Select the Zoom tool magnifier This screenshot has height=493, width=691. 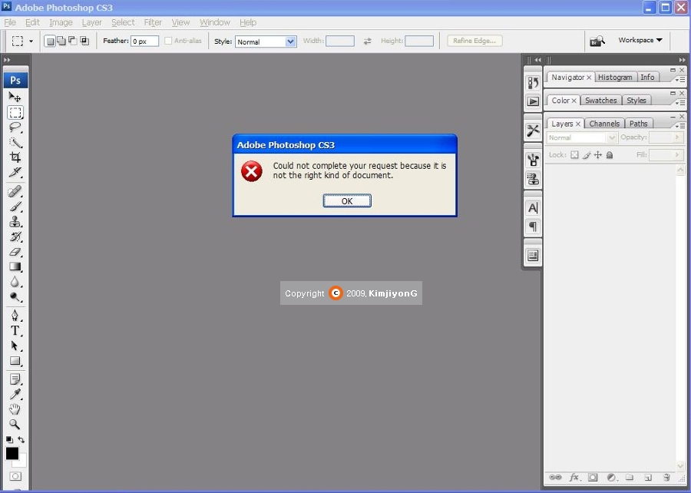click(x=15, y=425)
